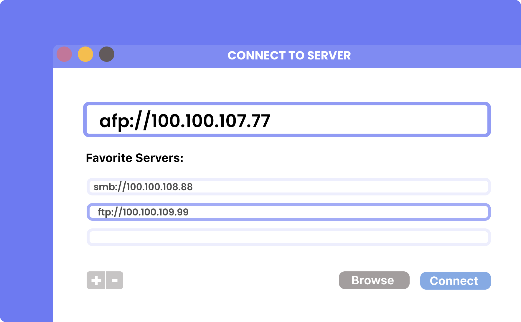The height and width of the screenshot is (322, 521).
Task: Click the Browse button
Action: 374,280
